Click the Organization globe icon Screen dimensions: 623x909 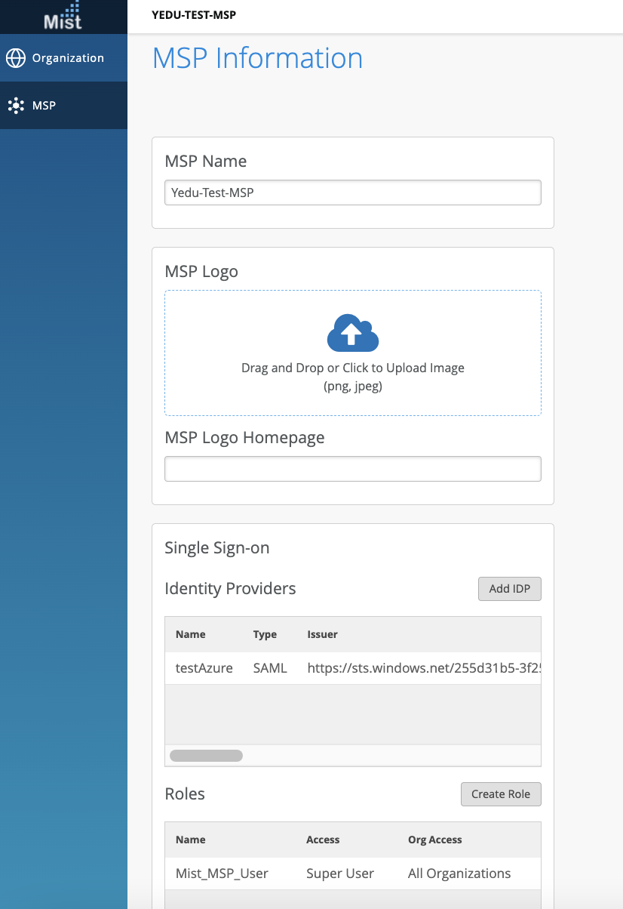point(16,58)
